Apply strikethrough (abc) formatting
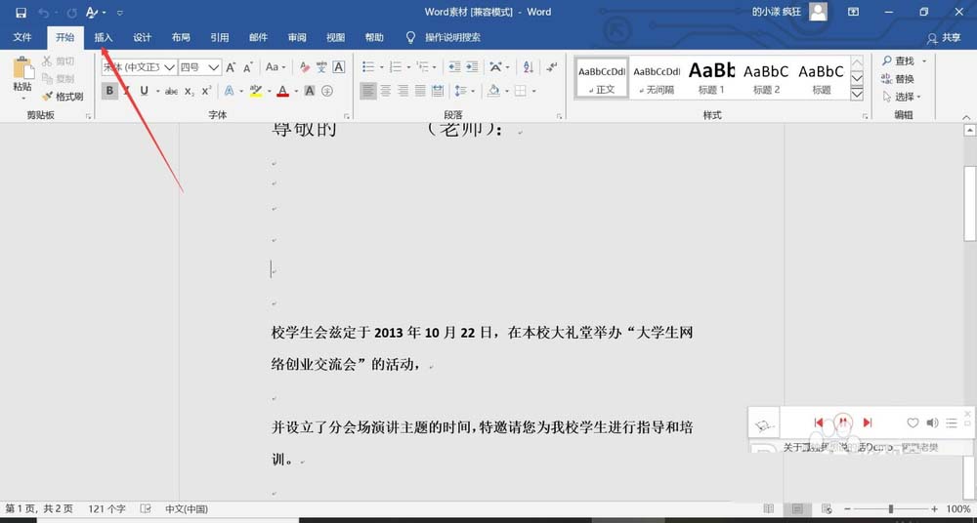977x523 pixels. (171, 92)
